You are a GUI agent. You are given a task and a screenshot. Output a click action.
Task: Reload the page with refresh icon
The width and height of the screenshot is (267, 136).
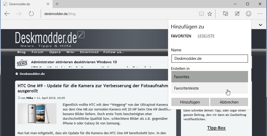[x=31, y=14]
